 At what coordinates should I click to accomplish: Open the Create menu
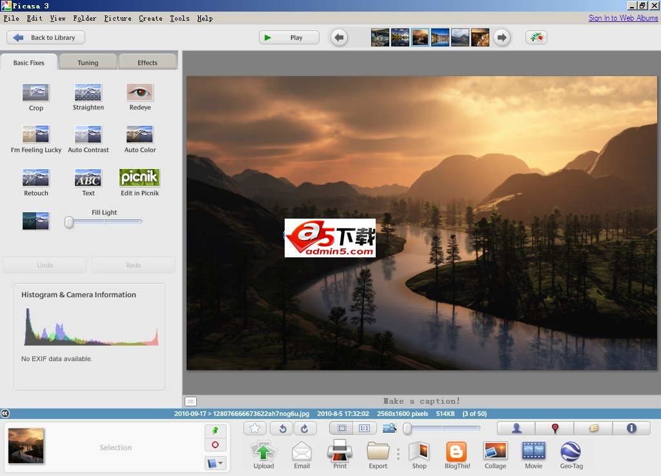(x=150, y=18)
